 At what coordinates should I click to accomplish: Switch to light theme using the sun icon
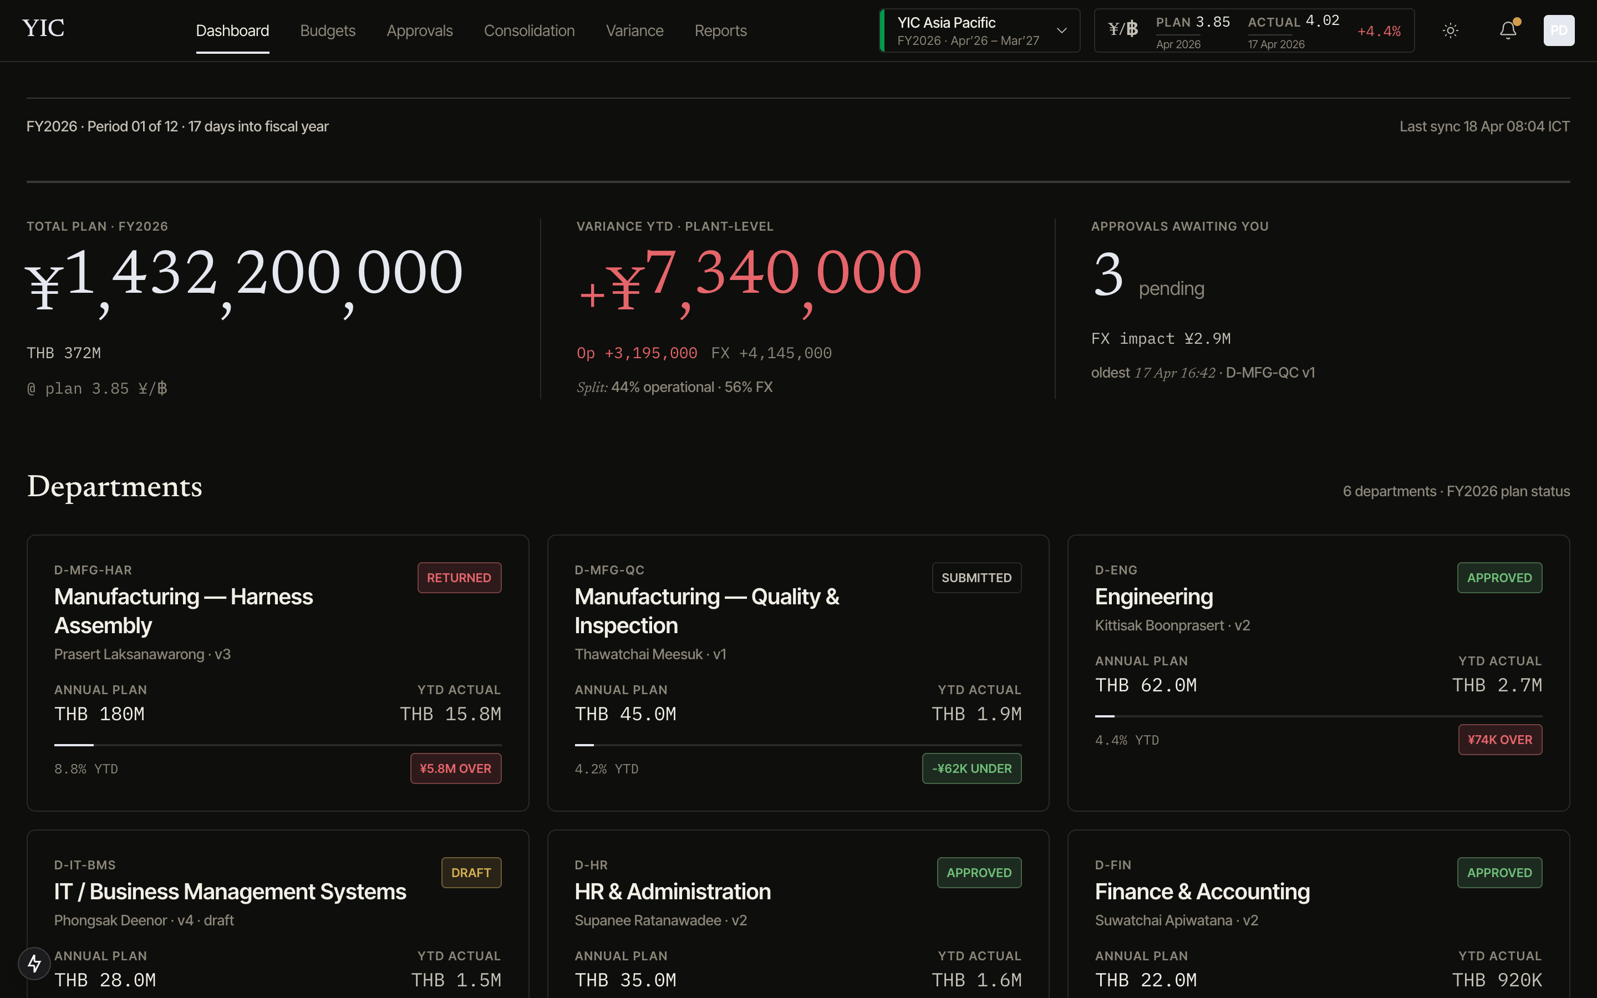[1451, 30]
